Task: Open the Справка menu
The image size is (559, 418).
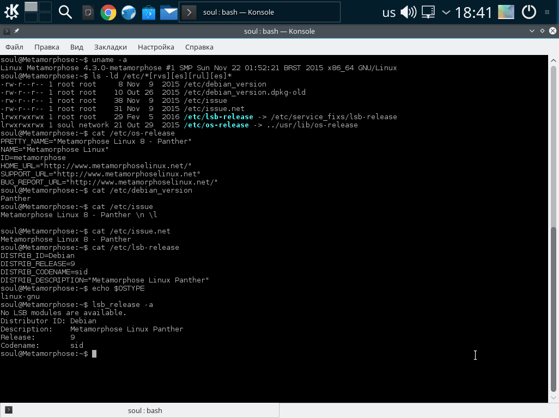Action: pos(199,47)
